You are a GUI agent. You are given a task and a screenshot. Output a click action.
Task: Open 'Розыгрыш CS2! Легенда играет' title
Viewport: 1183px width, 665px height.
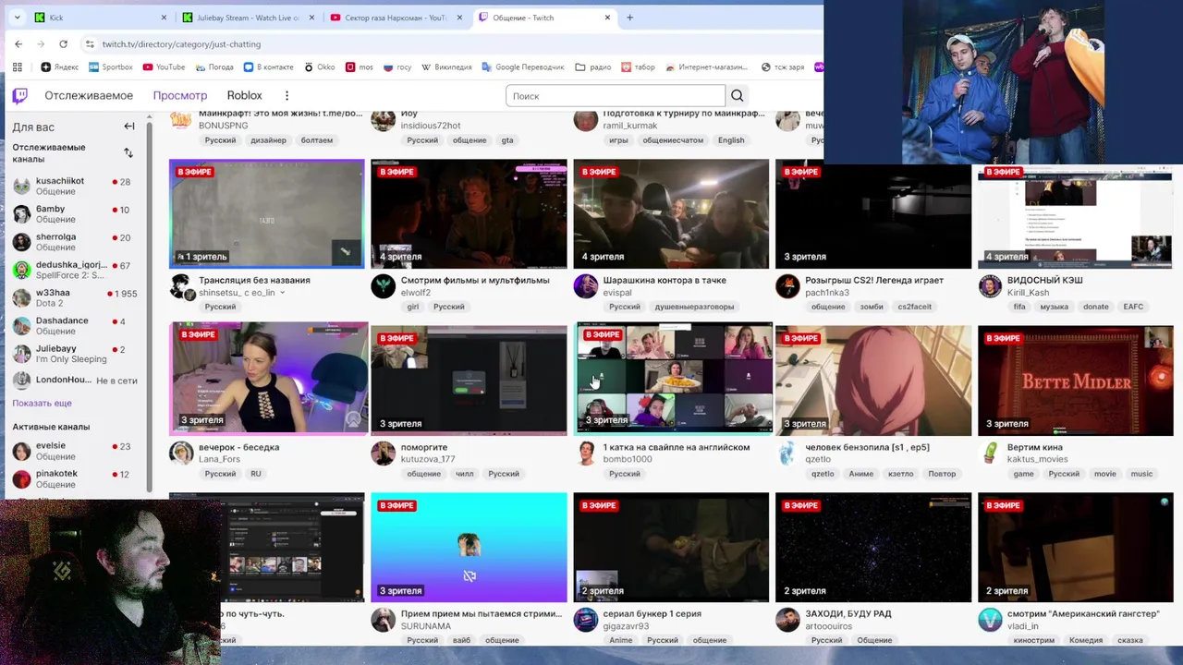click(x=874, y=280)
